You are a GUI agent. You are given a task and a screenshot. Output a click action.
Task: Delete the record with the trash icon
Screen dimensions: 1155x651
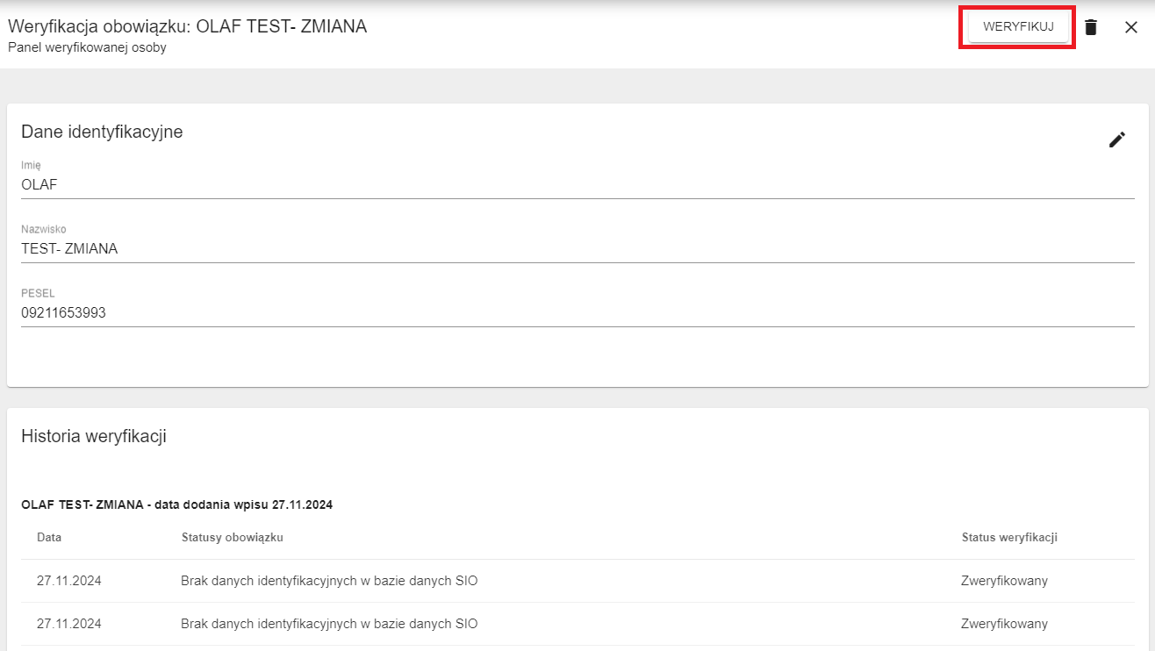[1091, 27]
